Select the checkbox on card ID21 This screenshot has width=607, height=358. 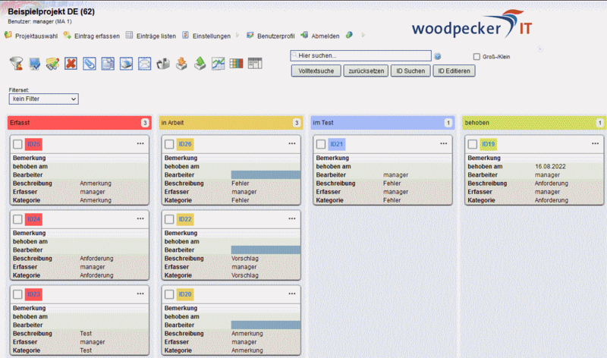(x=321, y=144)
